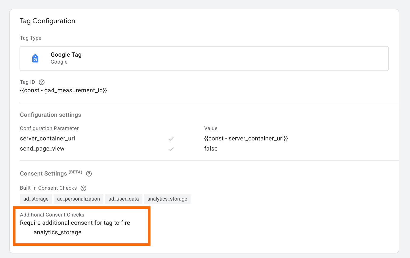
Task: Click the Tag Type label
Action: click(x=31, y=38)
